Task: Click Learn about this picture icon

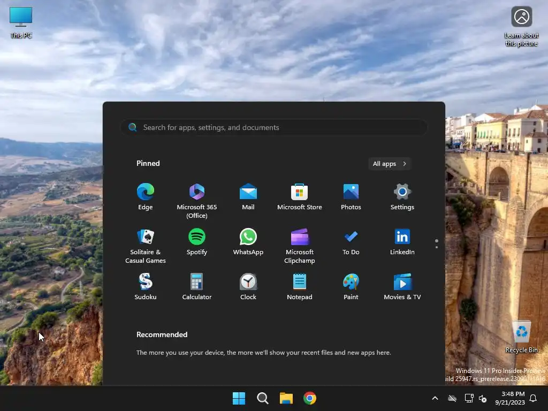Action: pyautogui.click(x=521, y=27)
